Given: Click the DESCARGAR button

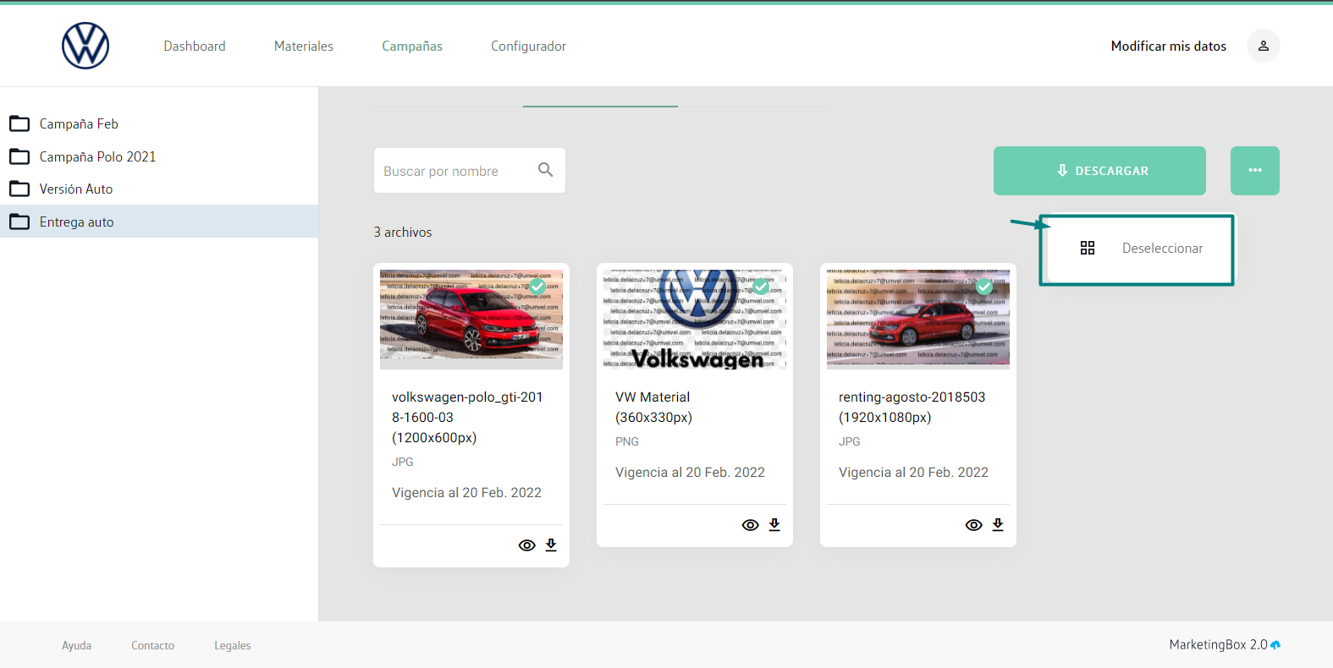Looking at the screenshot, I should tap(1099, 171).
